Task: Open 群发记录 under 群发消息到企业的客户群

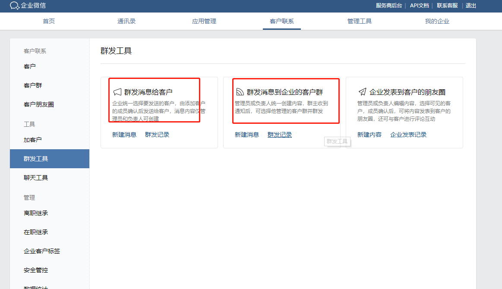Action: [x=280, y=135]
